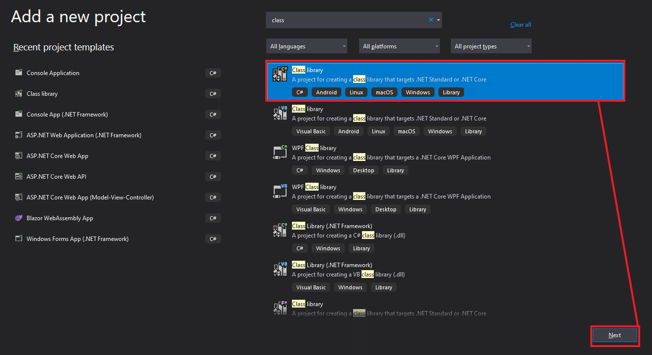
Task: Click the Clear all link
Action: coord(520,25)
